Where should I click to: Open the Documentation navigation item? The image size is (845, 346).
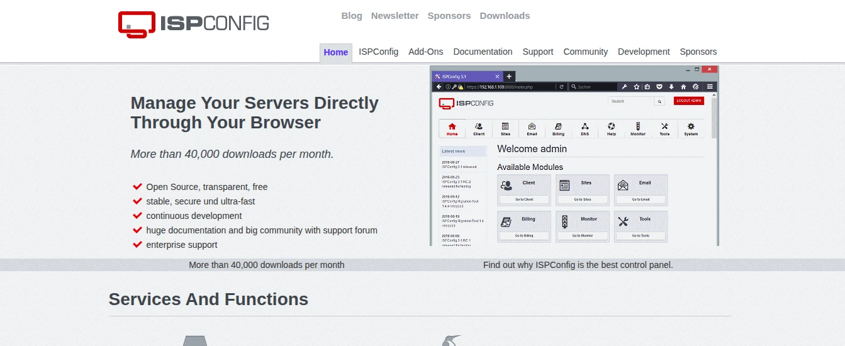click(483, 52)
